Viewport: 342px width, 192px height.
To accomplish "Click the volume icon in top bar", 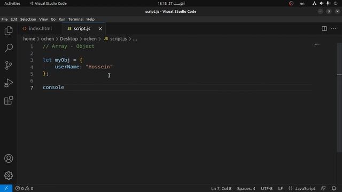I will (321, 3).
